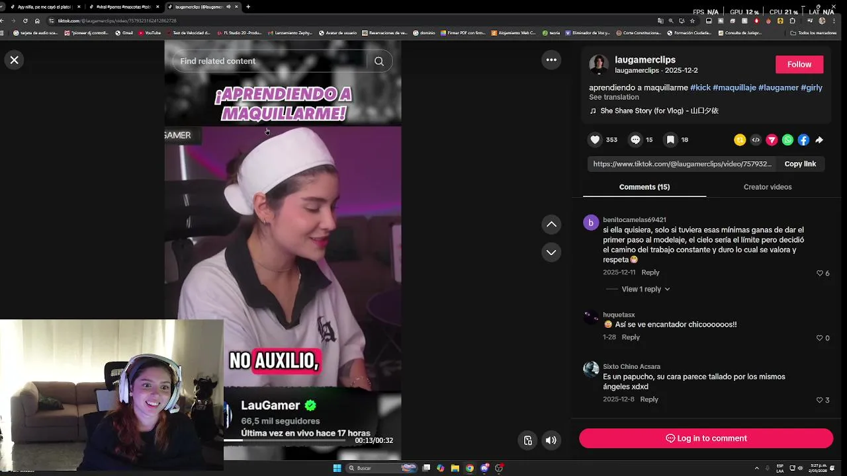Open comments via speech bubble icon

tap(635, 139)
